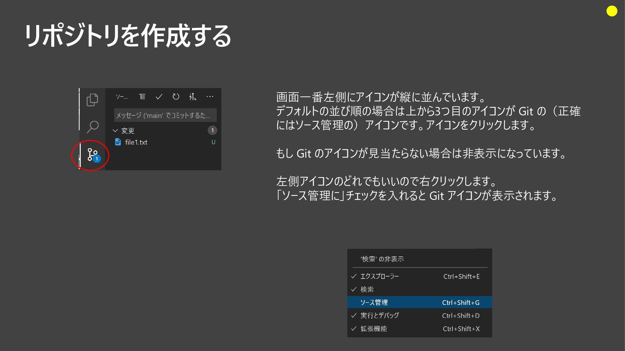Uncheck 検索 in the context menu

pyautogui.click(x=367, y=289)
